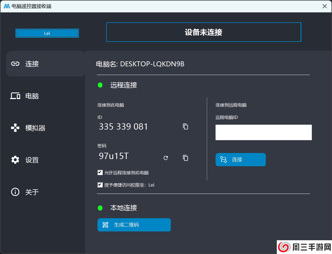Focus the 远程电脑ID input field
Image resolution: width=332 pixels, height=254 pixels.
click(264, 132)
